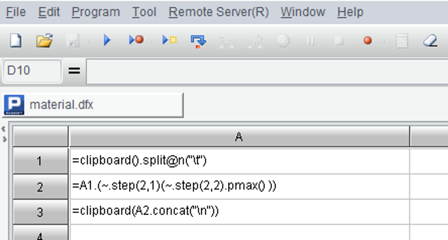Click the eraser clear icon

point(430,41)
